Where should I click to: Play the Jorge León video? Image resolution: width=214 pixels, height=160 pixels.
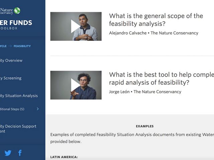coord(76,85)
